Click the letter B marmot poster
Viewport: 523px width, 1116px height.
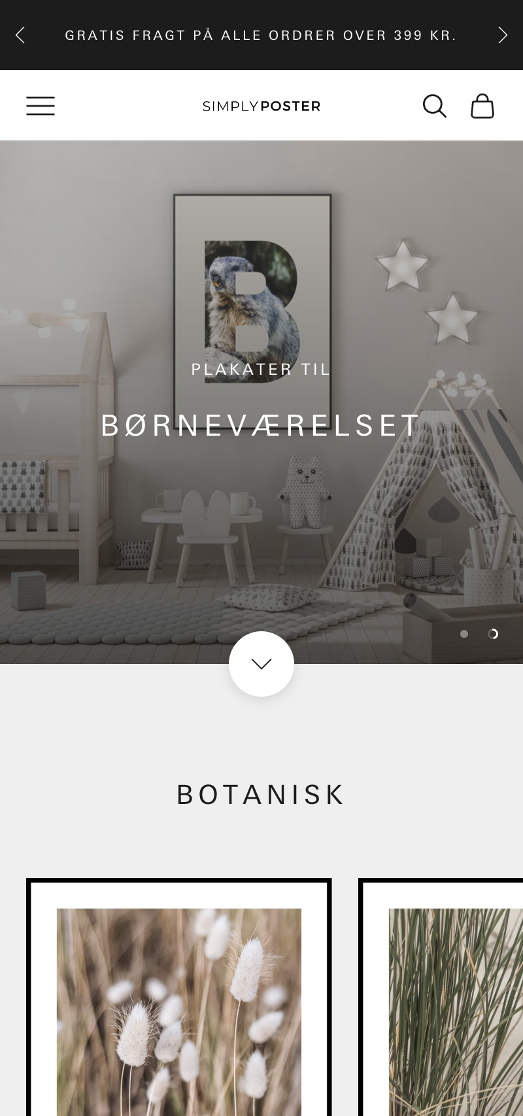point(252,310)
